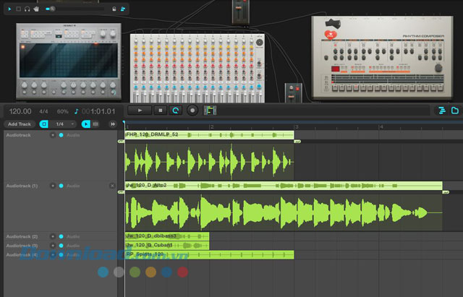Click the 120.00 tempo field

click(x=20, y=111)
